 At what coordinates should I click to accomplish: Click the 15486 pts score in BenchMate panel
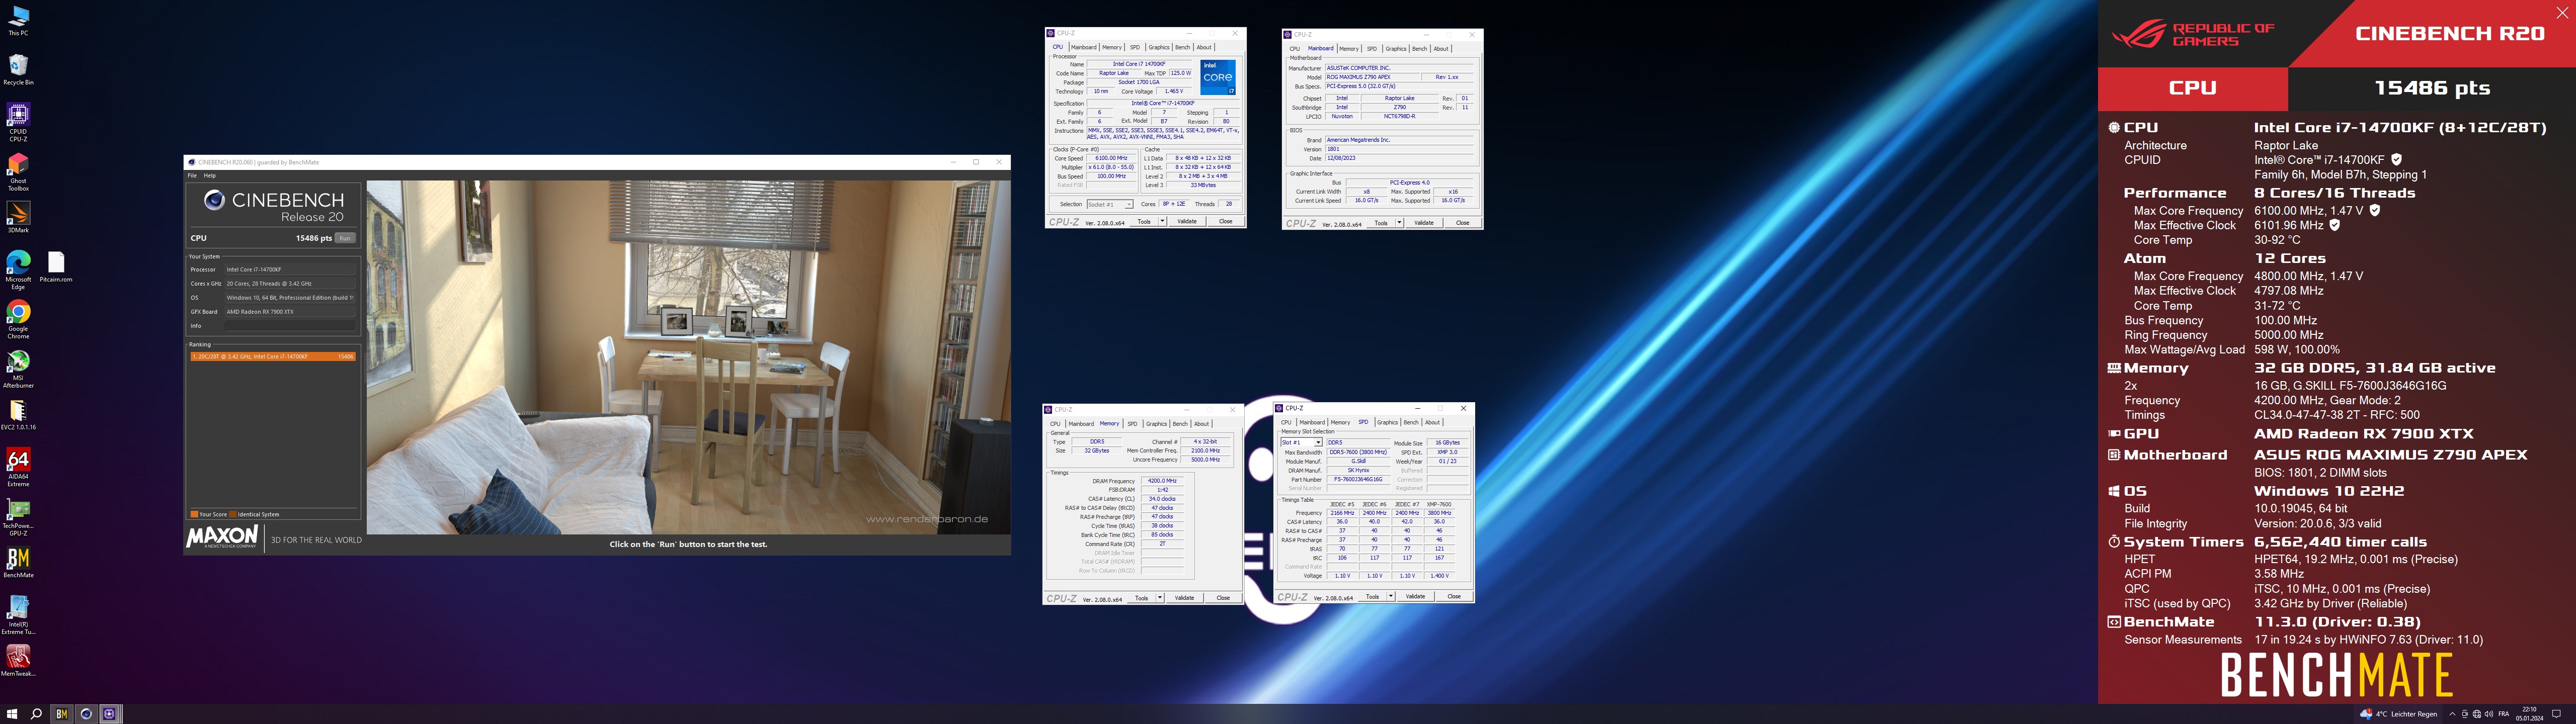tap(2432, 88)
